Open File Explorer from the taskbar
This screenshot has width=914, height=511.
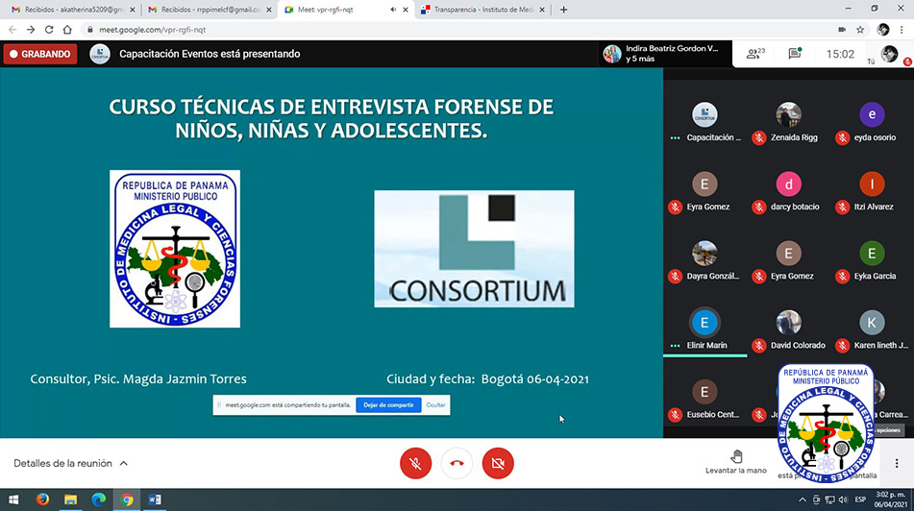point(70,499)
